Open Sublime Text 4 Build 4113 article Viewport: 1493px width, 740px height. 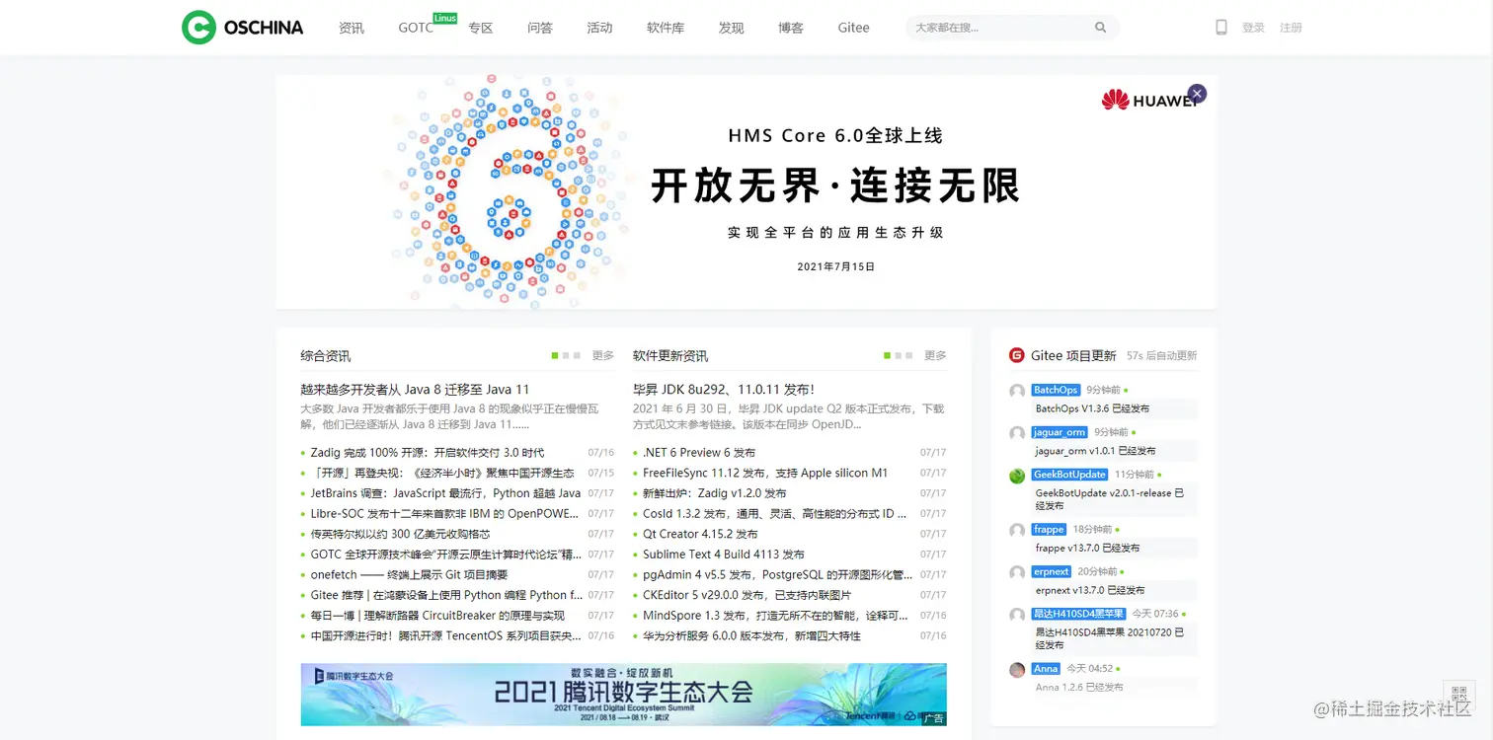click(724, 555)
